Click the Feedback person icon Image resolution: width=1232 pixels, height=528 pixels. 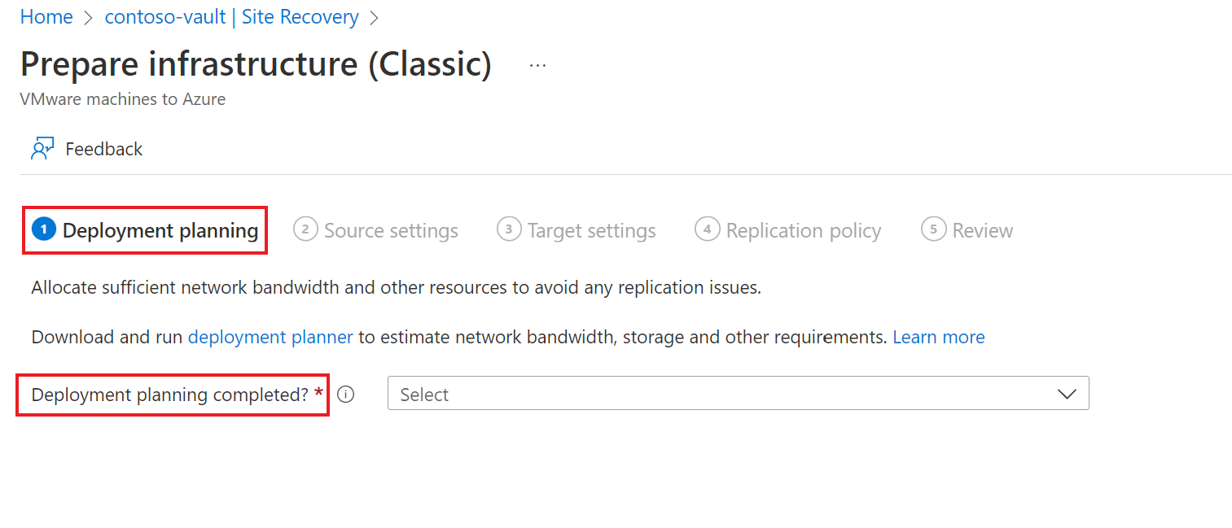pyautogui.click(x=42, y=149)
